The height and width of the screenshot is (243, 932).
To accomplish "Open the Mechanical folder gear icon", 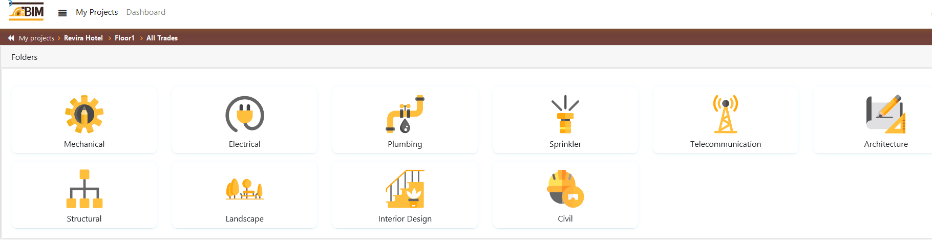I will pyautogui.click(x=84, y=114).
